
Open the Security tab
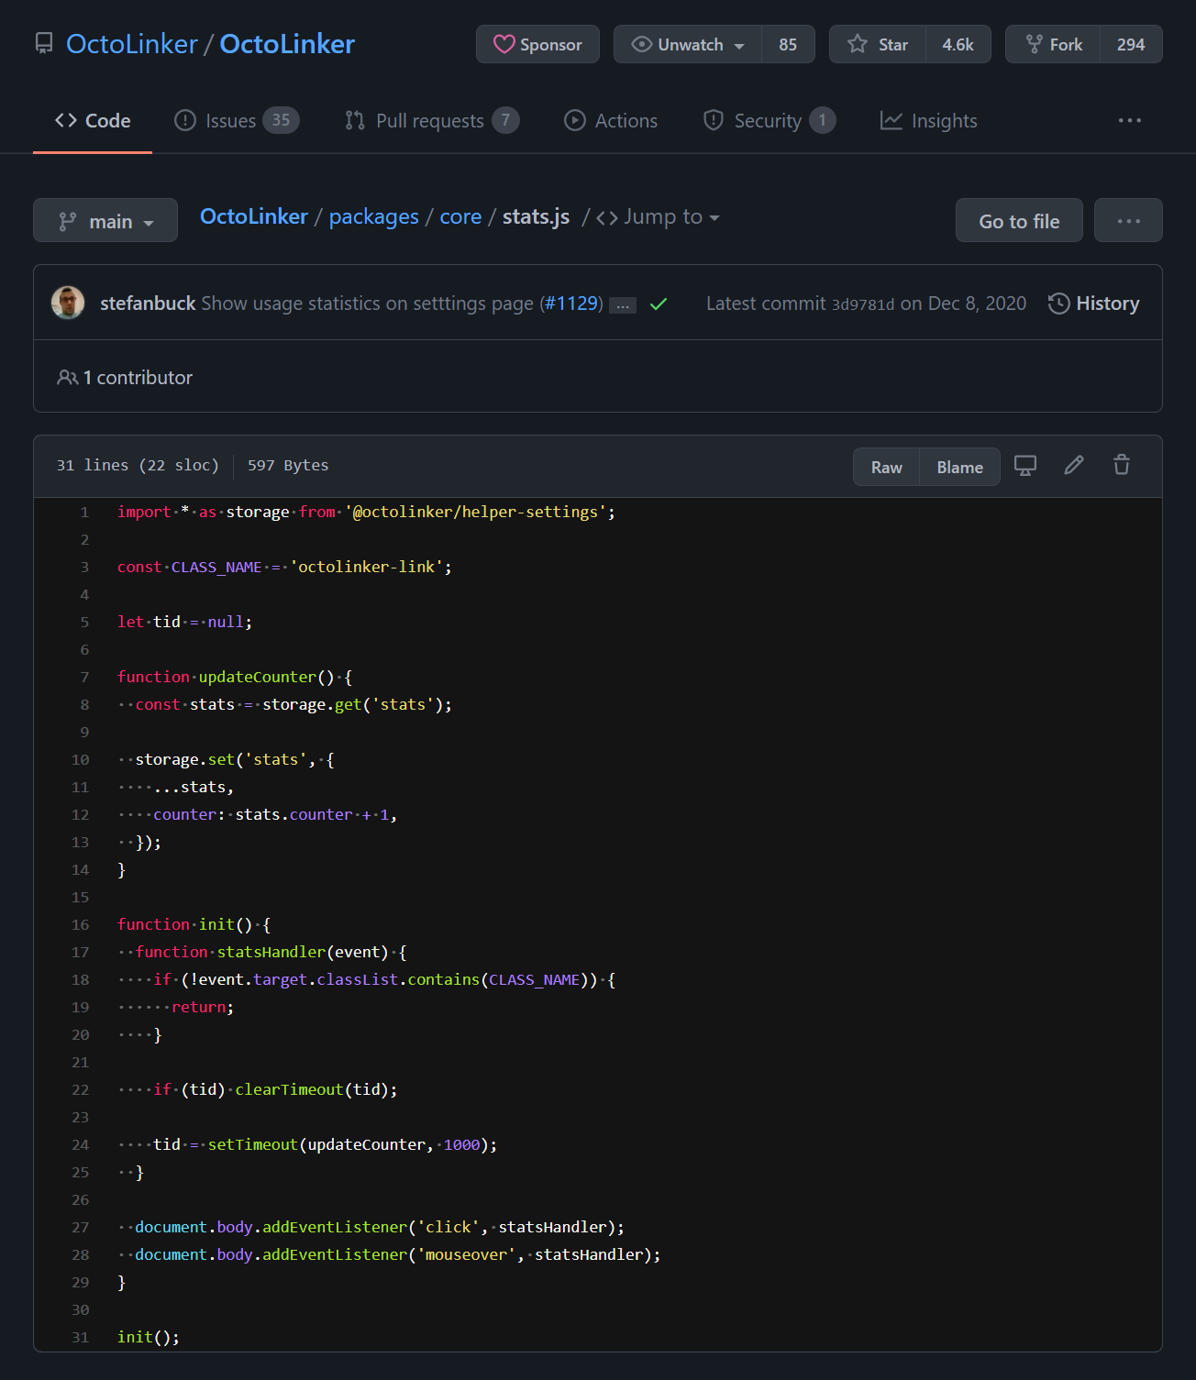pos(769,121)
